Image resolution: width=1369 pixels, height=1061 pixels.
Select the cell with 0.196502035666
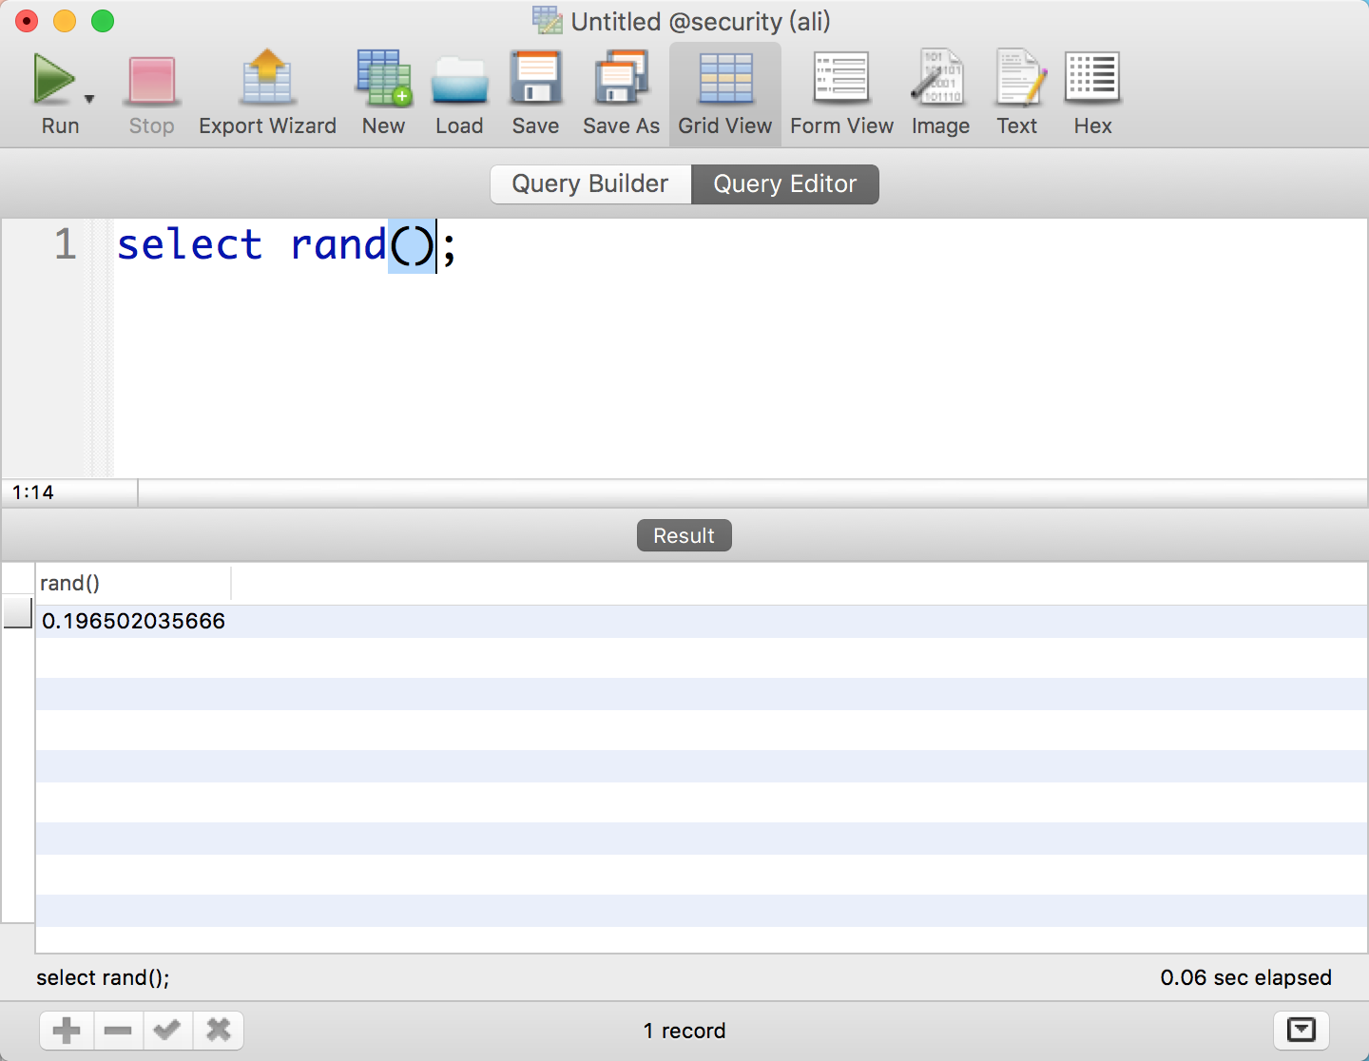coord(133,621)
